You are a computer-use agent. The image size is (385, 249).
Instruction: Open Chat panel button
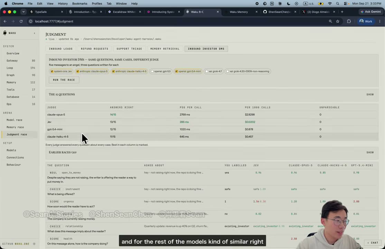(373, 243)
